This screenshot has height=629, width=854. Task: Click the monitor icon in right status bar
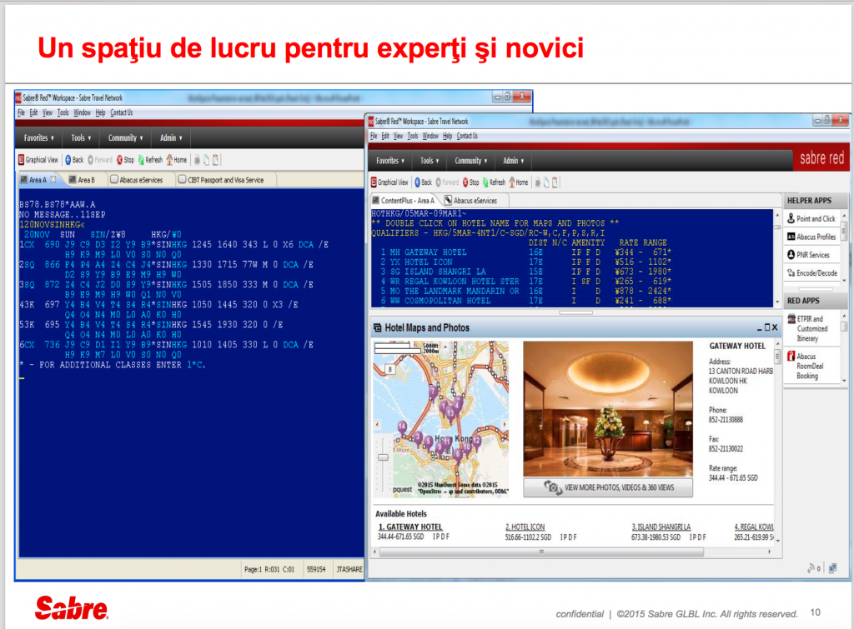[x=832, y=569]
